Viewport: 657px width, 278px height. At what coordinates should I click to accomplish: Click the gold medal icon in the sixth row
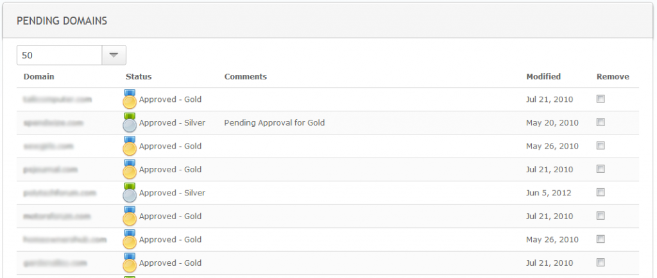130,216
